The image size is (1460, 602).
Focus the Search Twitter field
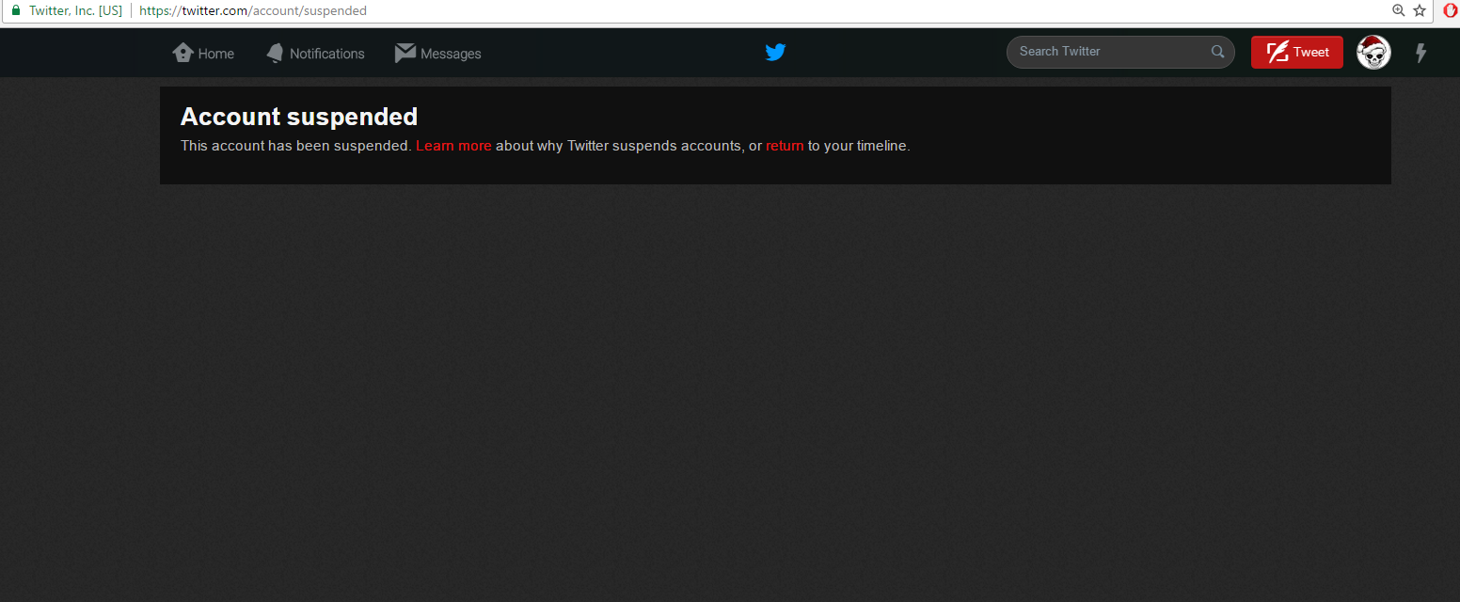tap(1120, 52)
